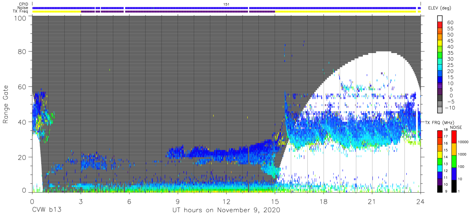Click the white top swatch of ELEV colorbar
The width and height of the screenshot is (473, 218).
coord(440,19)
